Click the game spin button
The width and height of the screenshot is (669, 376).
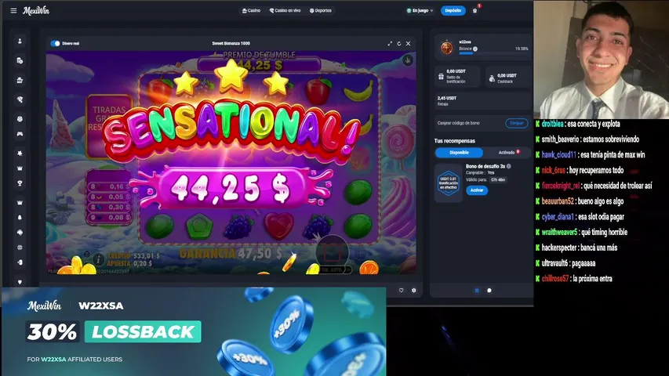pyautogui.click(x=332, y=252)
